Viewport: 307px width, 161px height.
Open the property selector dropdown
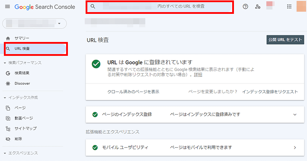tap(35, 23)
